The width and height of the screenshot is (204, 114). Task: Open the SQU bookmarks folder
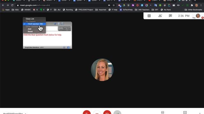tap(15, 10)
